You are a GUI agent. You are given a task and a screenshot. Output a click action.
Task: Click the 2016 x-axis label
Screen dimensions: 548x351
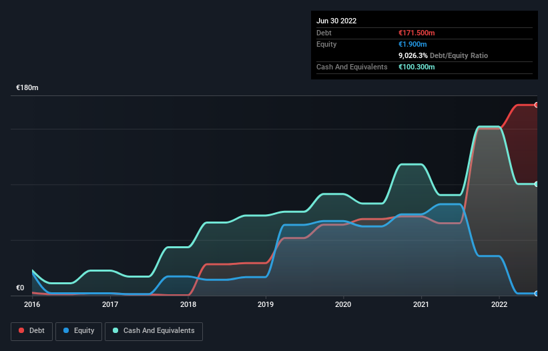(x=32, y=304)
